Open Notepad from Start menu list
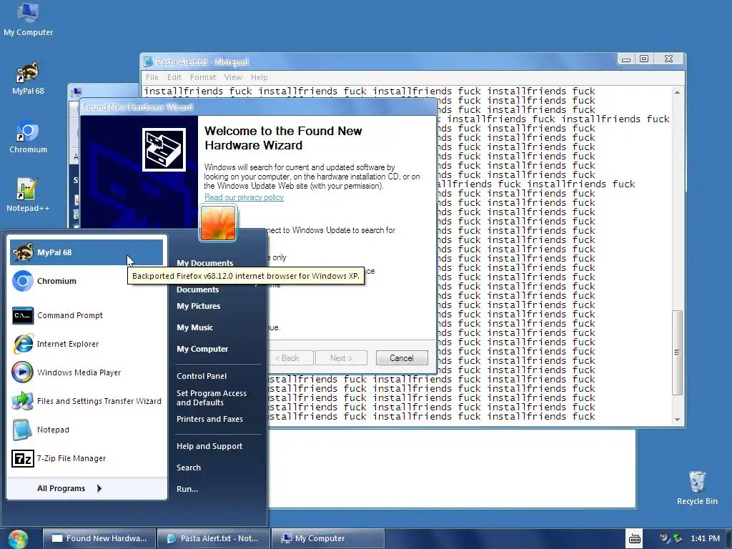This screenshot has width=732, height=549. pos(86,430)
